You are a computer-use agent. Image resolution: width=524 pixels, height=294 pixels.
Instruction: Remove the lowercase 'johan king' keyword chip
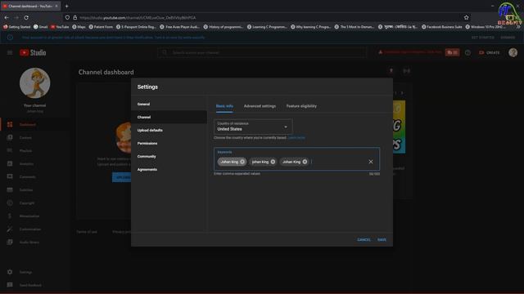click(x=273, y=162)
